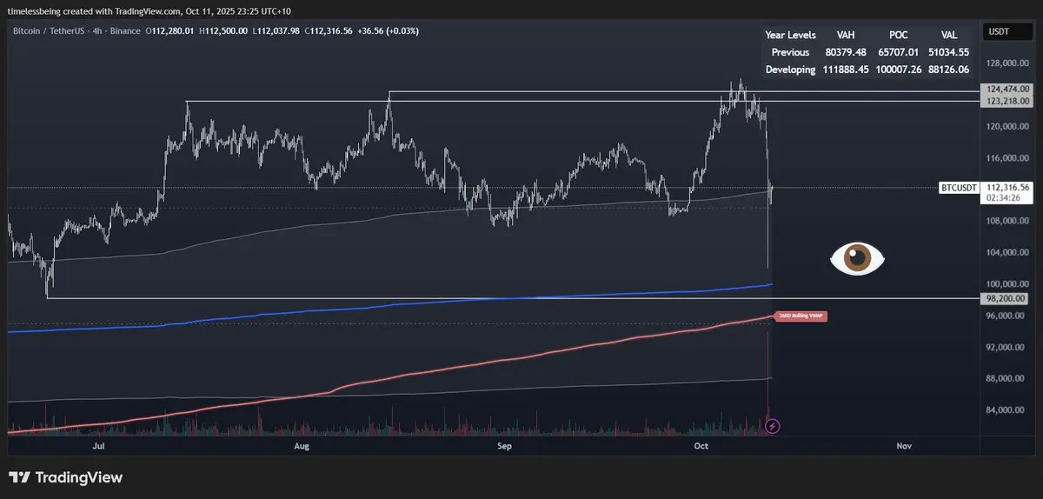1043x499 pixels.
Task: Select the eye emoji sticker on chart
Action: [857, 258]
